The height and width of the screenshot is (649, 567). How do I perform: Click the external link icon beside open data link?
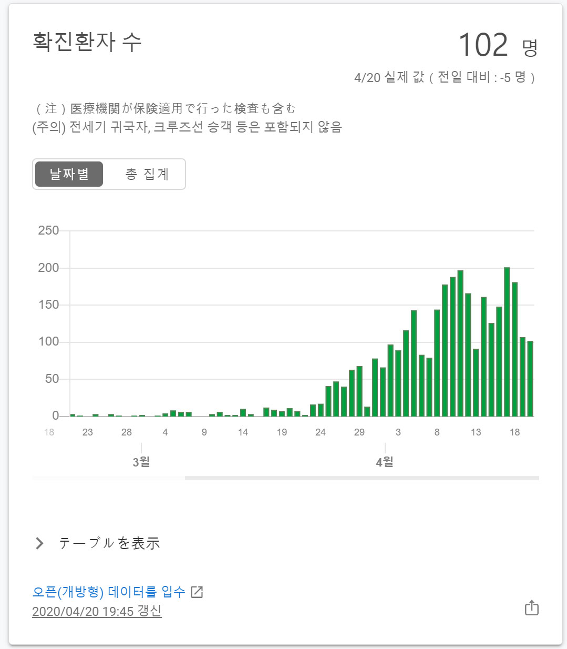(197, 592)
